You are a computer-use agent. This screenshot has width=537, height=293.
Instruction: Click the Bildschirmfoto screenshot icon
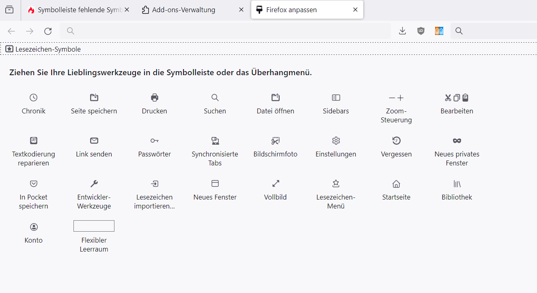pos(276,141)
